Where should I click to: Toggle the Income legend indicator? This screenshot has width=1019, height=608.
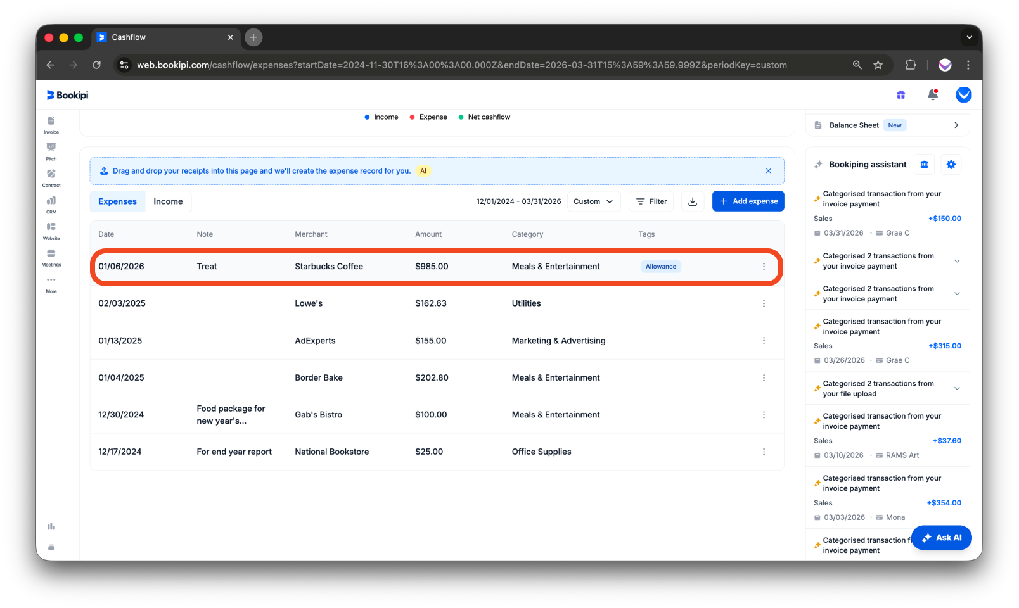[368, 117]
